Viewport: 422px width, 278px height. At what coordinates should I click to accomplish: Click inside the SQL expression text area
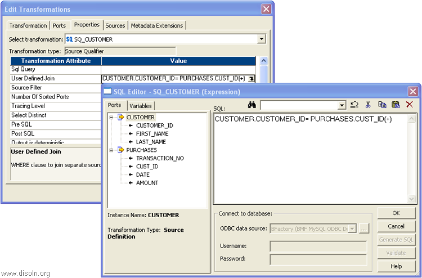point(311,159)
